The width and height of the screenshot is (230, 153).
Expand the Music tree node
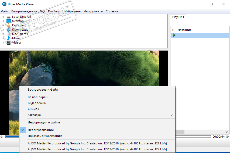click(x=4, y=38)
